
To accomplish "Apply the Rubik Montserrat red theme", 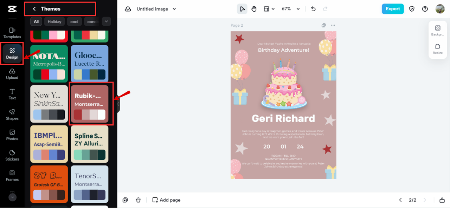I will [x=90, y=104].
